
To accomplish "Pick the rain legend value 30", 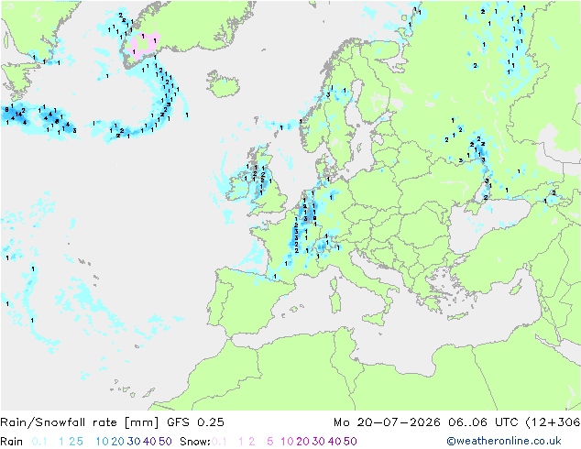I will (134, 442).
